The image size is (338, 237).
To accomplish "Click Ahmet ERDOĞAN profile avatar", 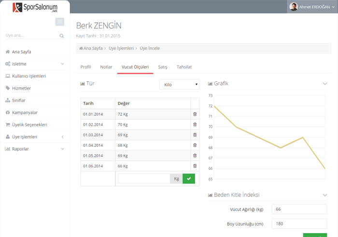I will 294,7.
